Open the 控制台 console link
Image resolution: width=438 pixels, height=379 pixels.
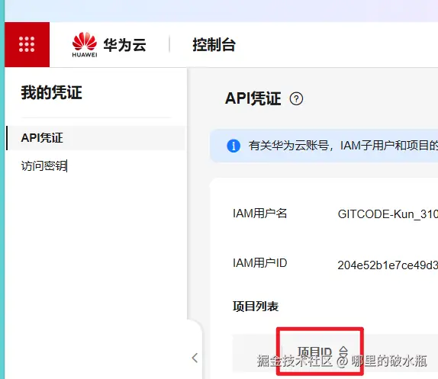(x=214, y=45)
